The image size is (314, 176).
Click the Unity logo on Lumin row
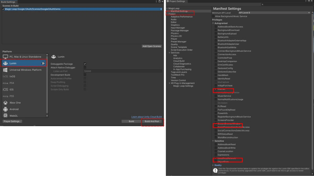43,63
